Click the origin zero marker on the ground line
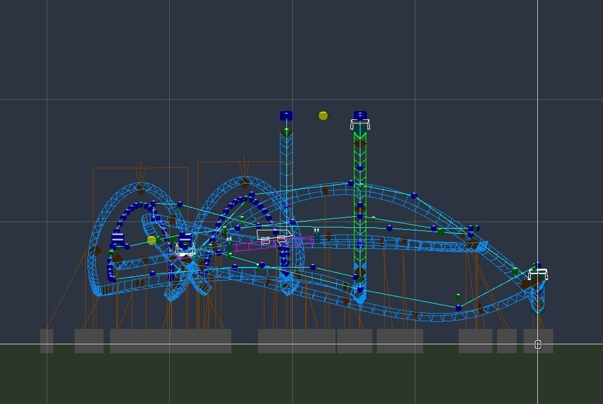This screenshot has height=404, width=603. [538, 344]
